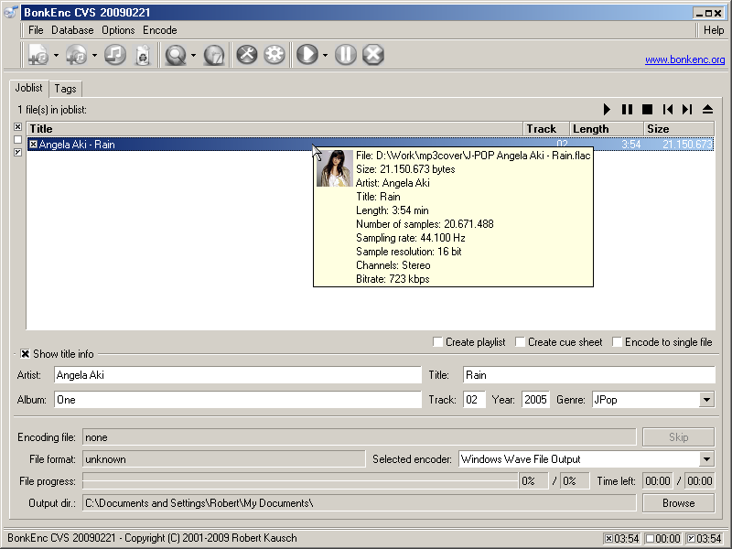
Task: Sort joblist by Title column header
Action: click(x=274, y=129)
